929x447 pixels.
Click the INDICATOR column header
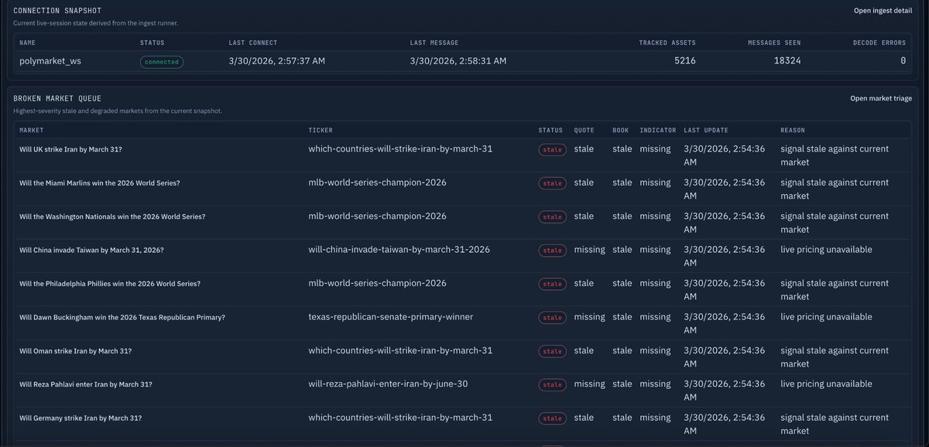(x=658, y=130)
